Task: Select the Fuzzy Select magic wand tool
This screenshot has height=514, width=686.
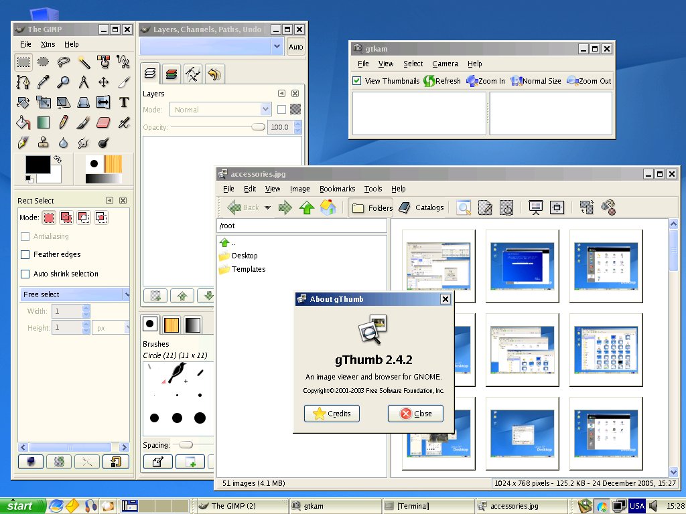Action: (x=84, y=62)
